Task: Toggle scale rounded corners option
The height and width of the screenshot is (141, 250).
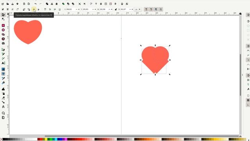Action: [151, 9]
